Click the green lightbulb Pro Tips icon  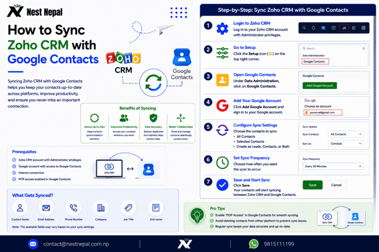(197, 215)
